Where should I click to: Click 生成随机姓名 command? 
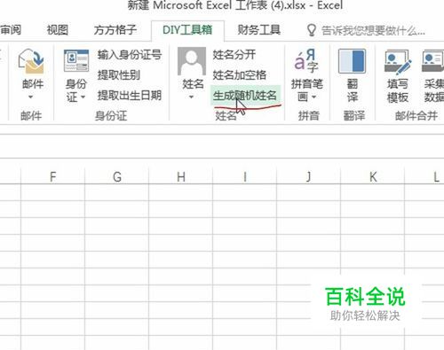click(245, 96)
